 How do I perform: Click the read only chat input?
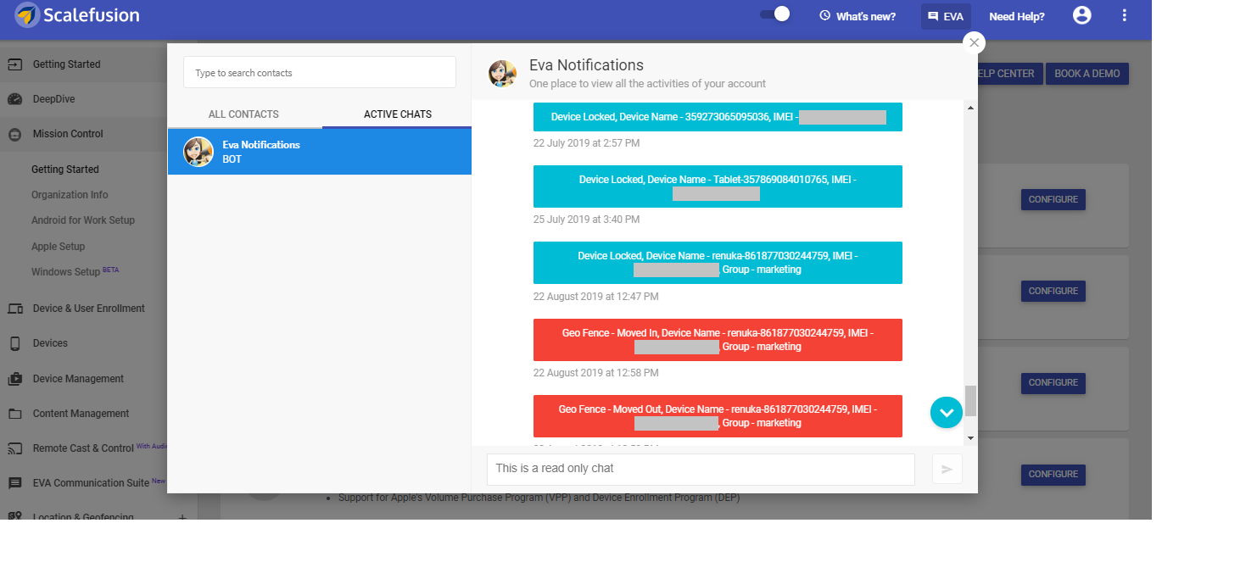(701, 469)
